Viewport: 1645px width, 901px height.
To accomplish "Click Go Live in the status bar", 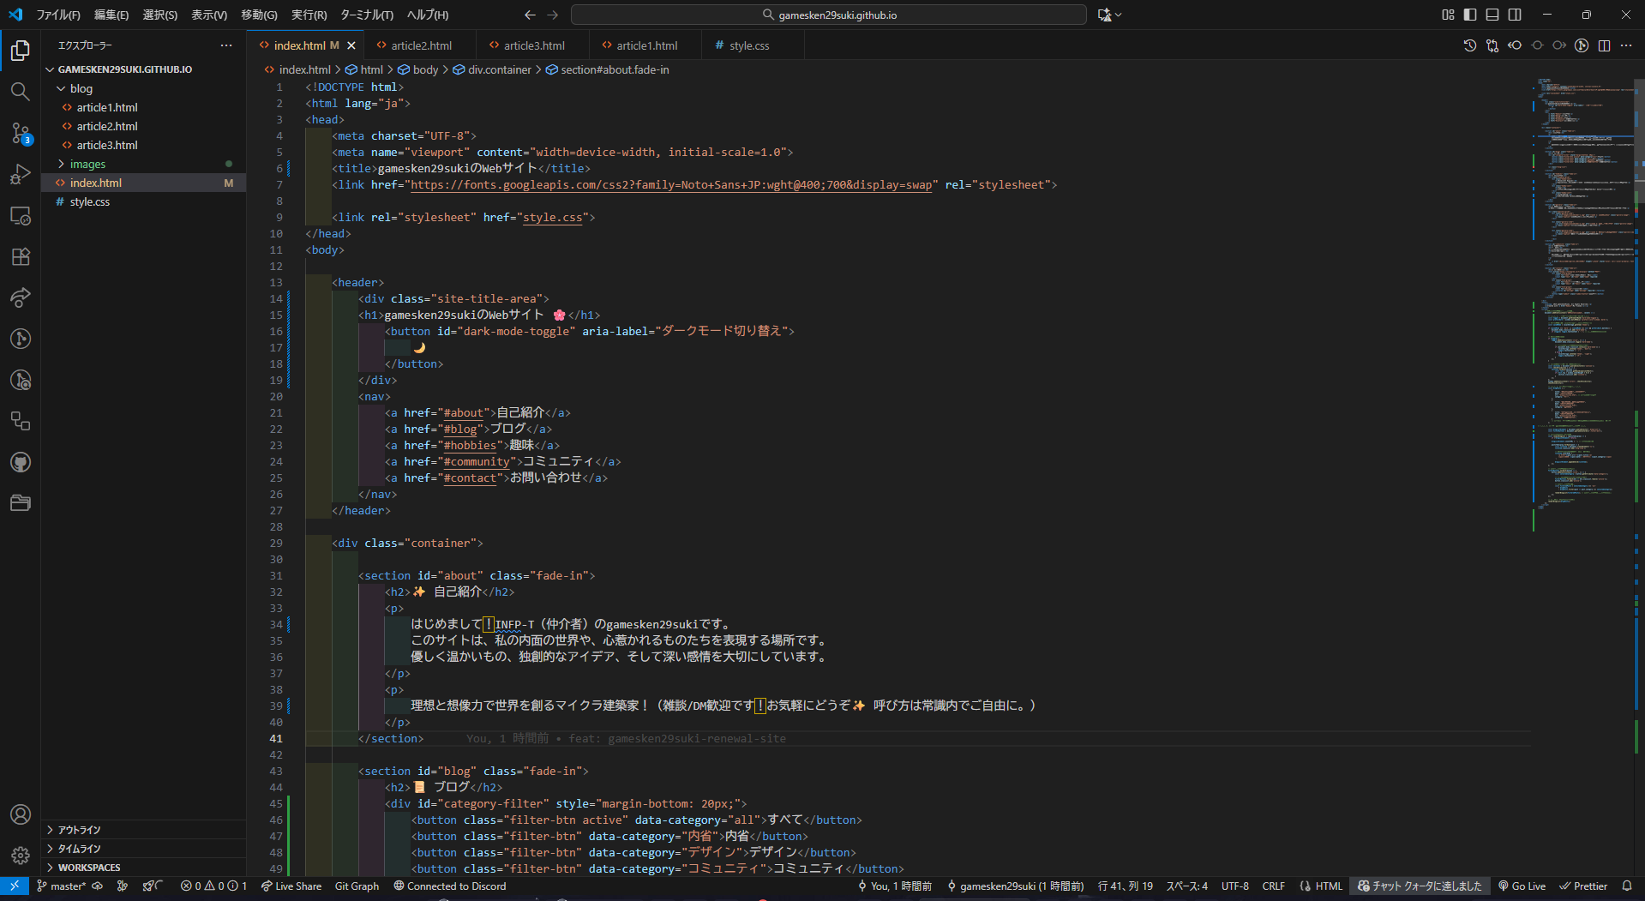I will pyautogui.click(x=1522, y=886).
